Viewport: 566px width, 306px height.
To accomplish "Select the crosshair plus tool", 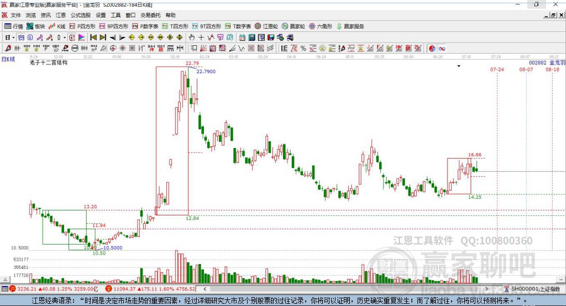I will click(201, 37).
